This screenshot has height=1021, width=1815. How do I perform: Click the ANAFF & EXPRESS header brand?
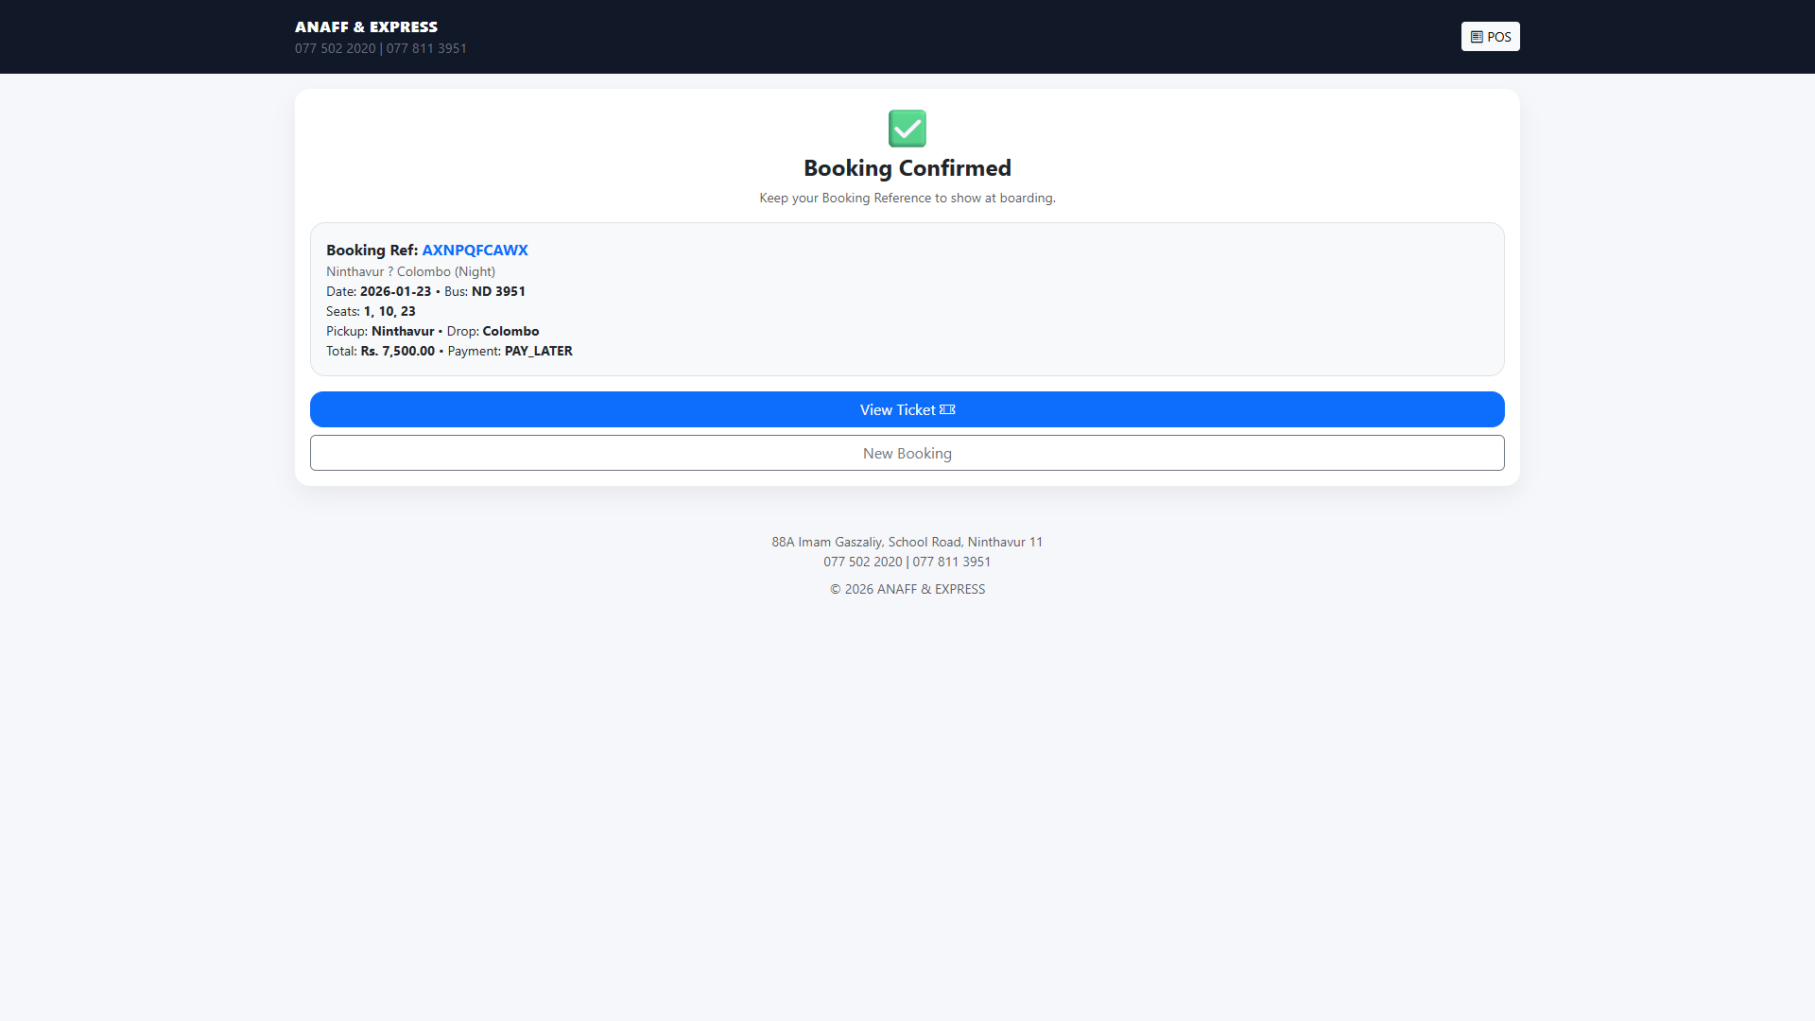(366, 26)
